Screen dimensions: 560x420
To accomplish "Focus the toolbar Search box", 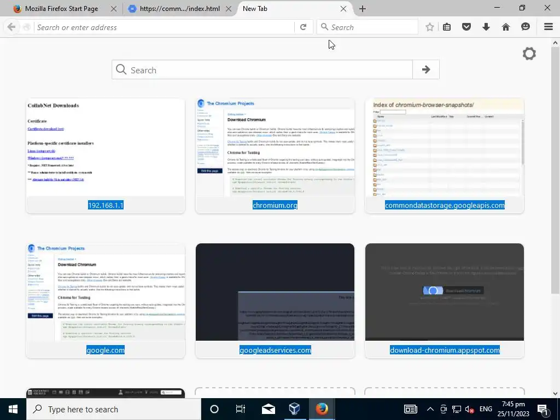I will point(367,27).
